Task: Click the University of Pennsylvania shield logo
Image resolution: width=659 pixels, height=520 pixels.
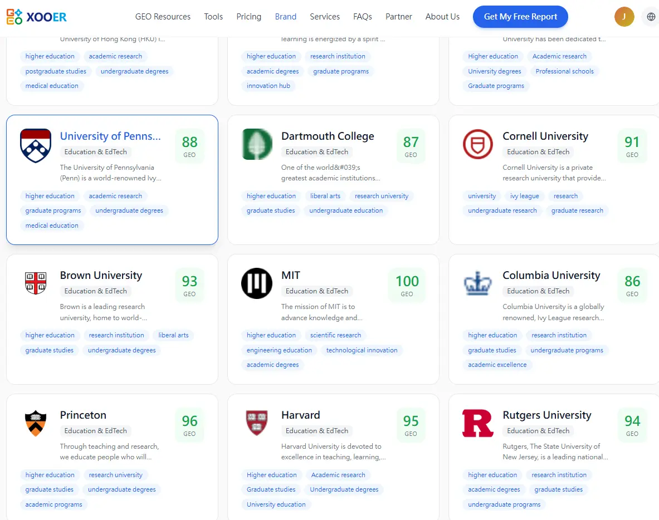Action: pos(36,145)
